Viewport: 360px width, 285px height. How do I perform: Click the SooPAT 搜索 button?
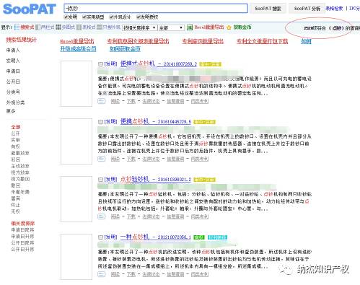[x=268, y=9]
